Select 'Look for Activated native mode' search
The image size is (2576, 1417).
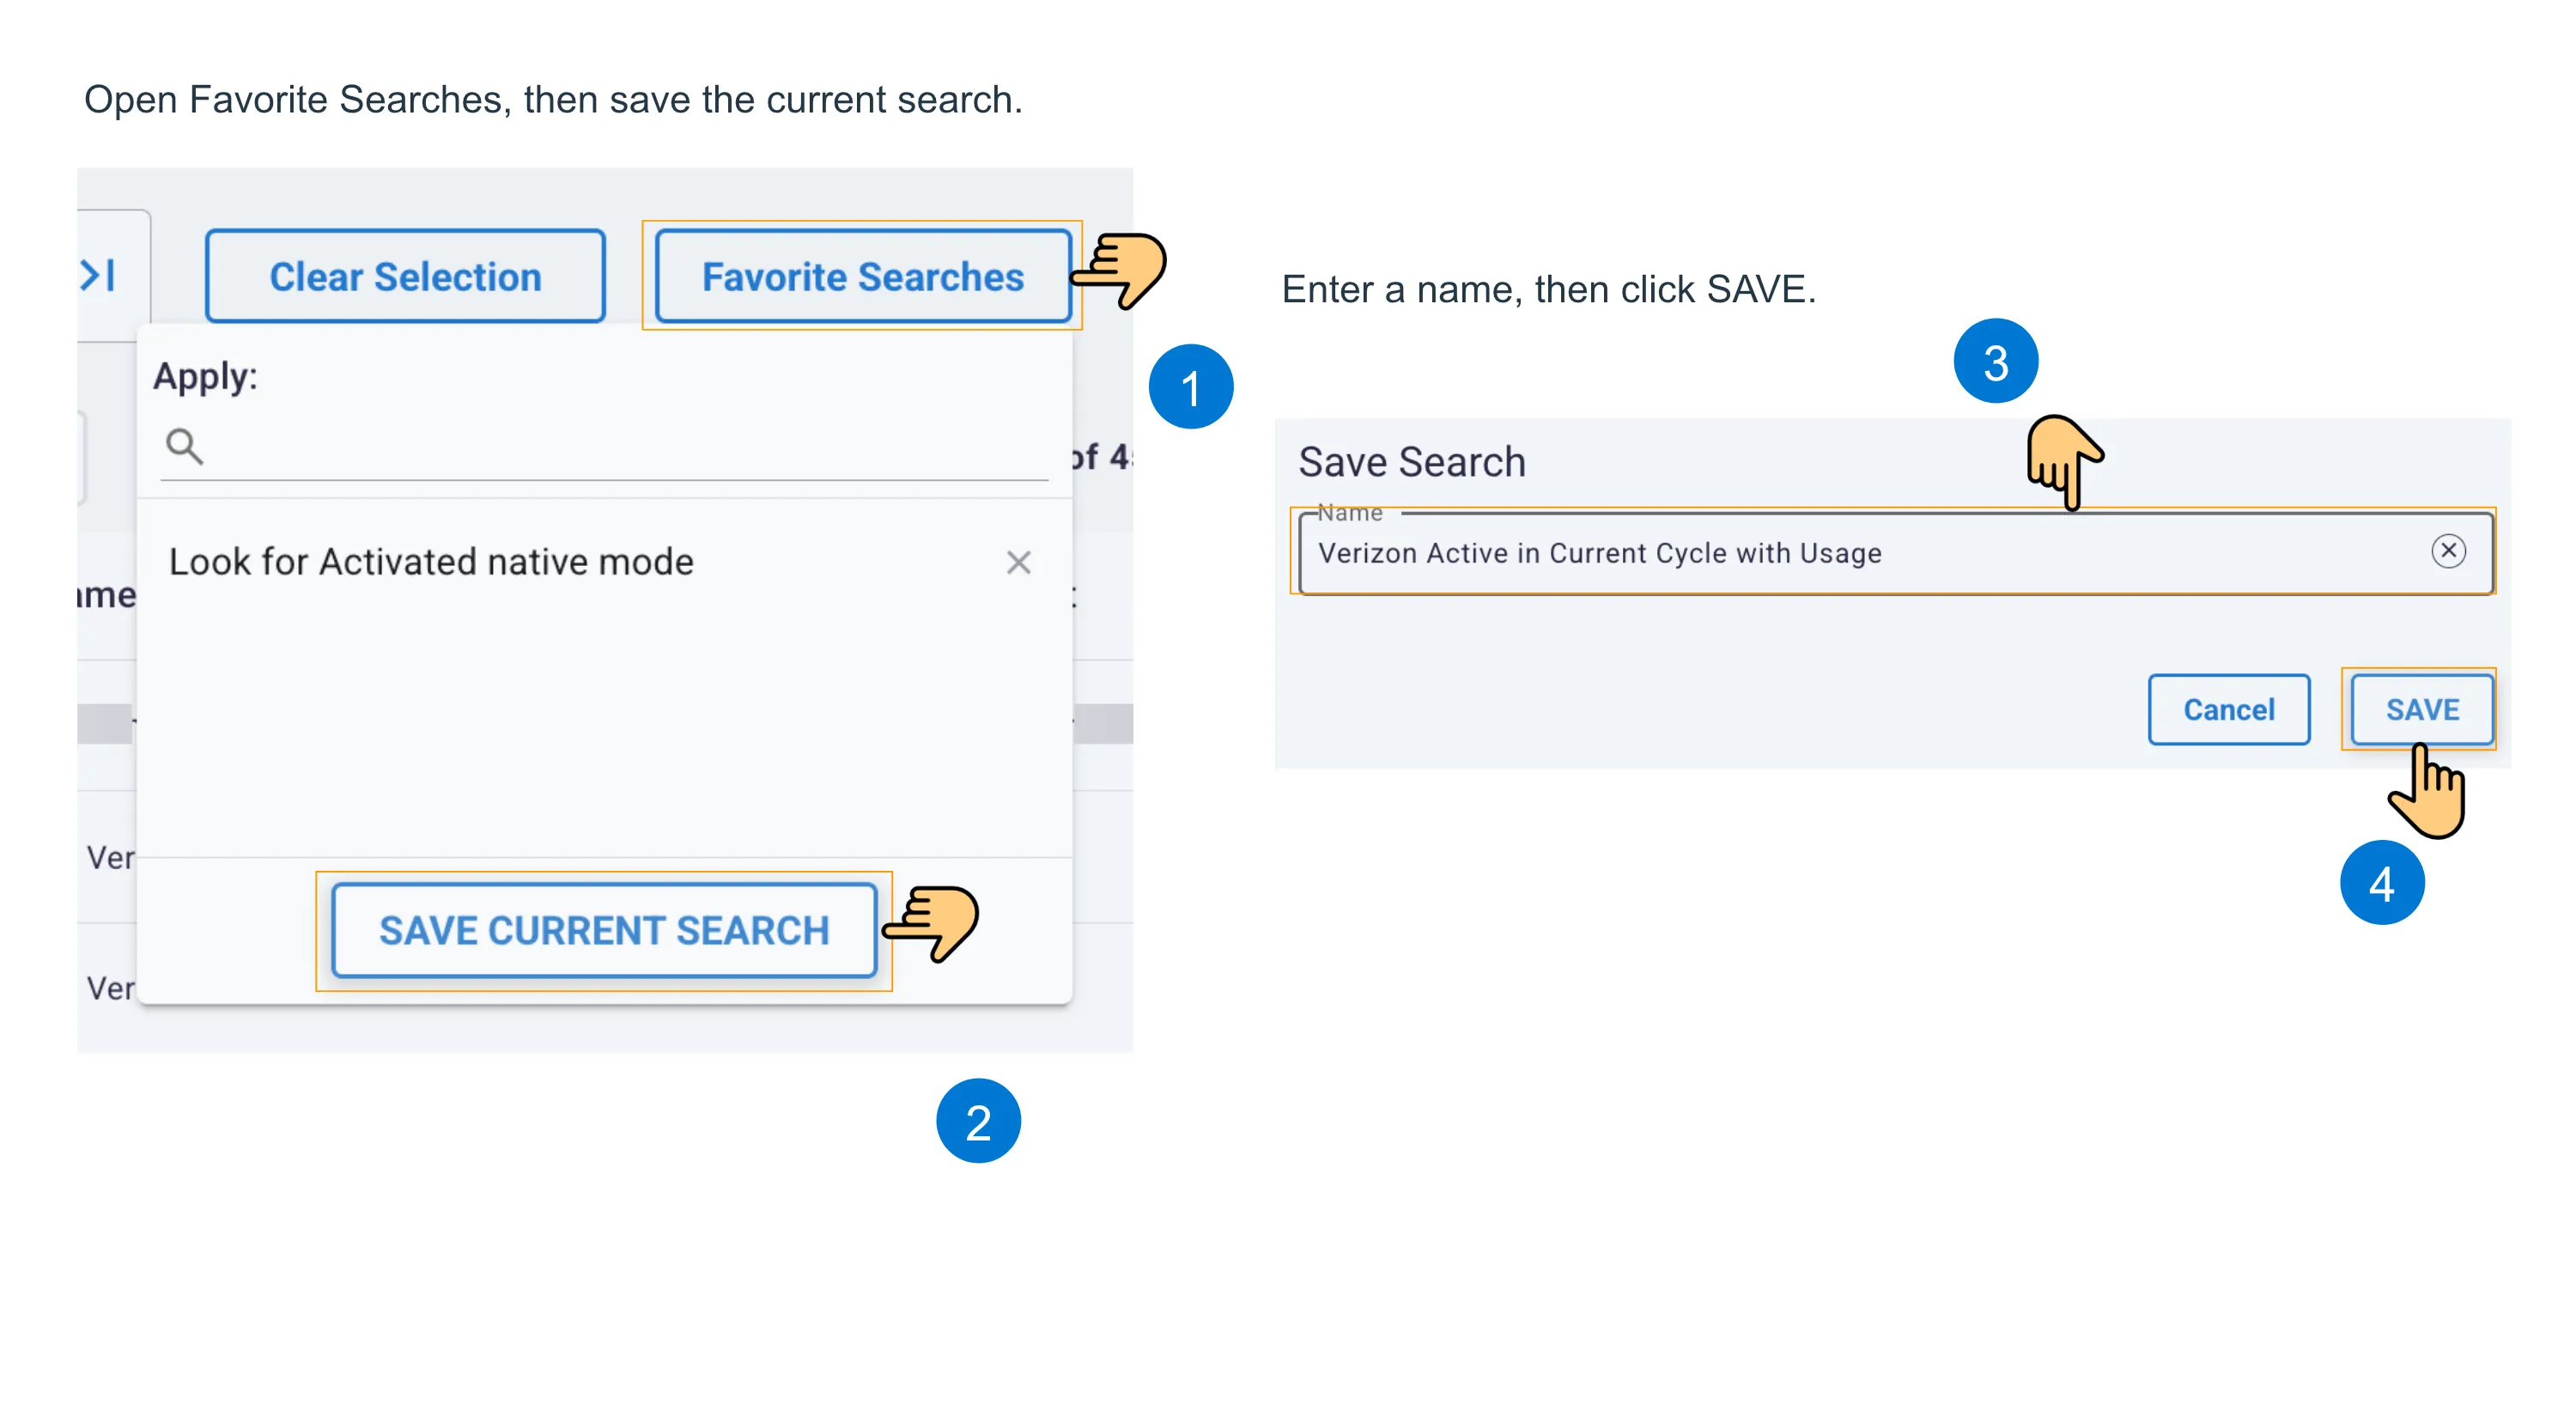pos(431,562)
